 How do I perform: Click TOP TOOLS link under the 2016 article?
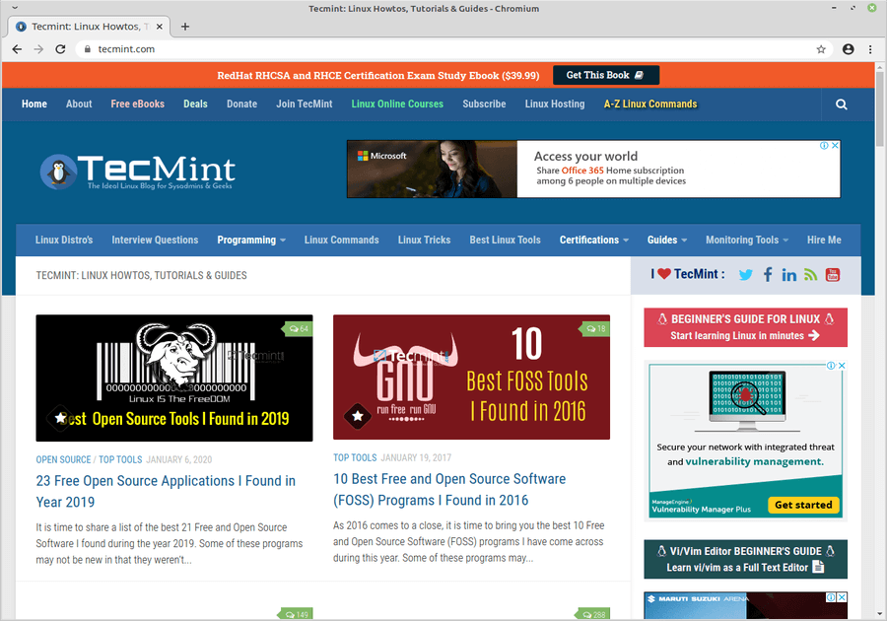[355, 457]
